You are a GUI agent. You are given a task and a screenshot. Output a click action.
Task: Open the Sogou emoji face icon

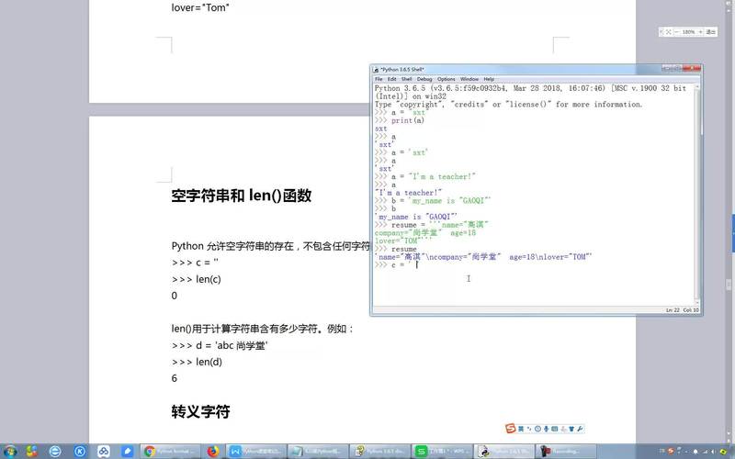click(537, 429)
